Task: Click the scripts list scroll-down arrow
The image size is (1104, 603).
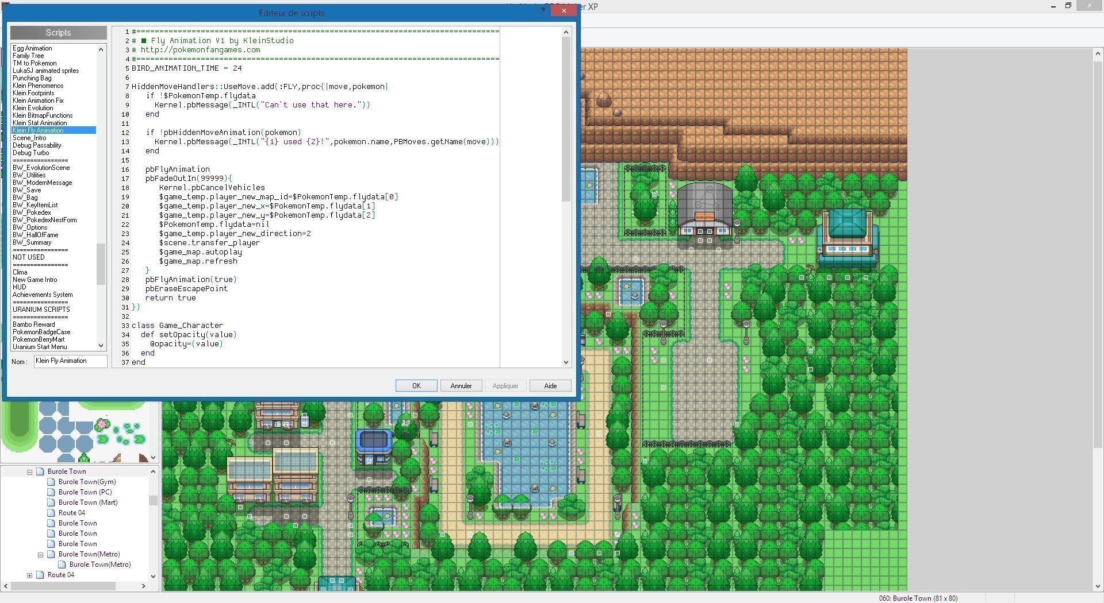Action: [101, 345]
